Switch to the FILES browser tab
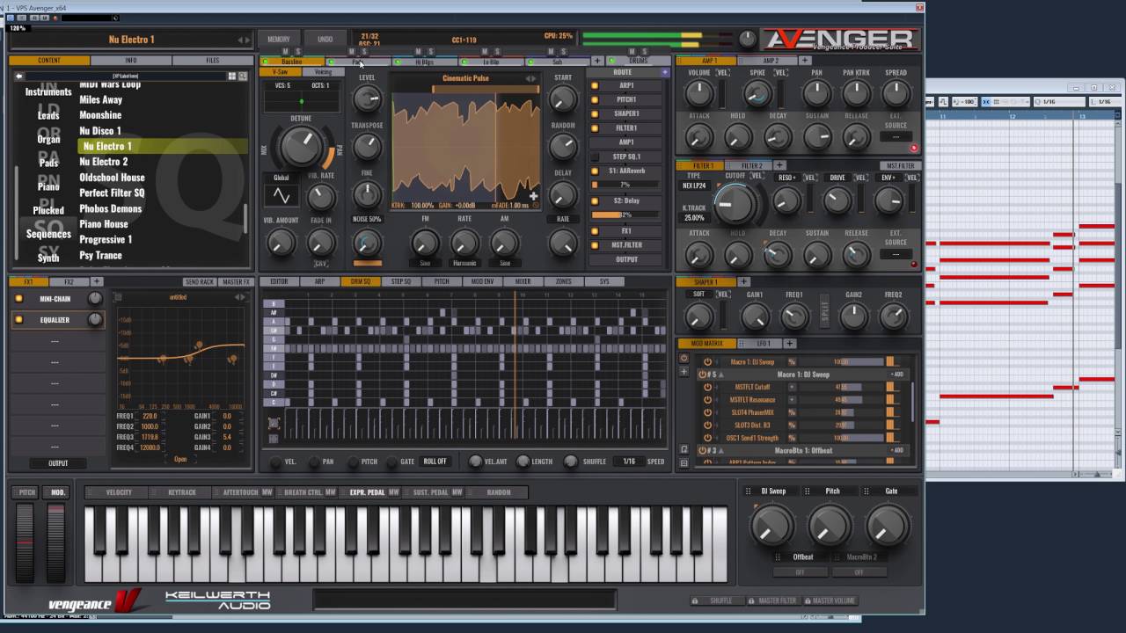The height and width of the screenshot is (633, 1126). point(212,61)
